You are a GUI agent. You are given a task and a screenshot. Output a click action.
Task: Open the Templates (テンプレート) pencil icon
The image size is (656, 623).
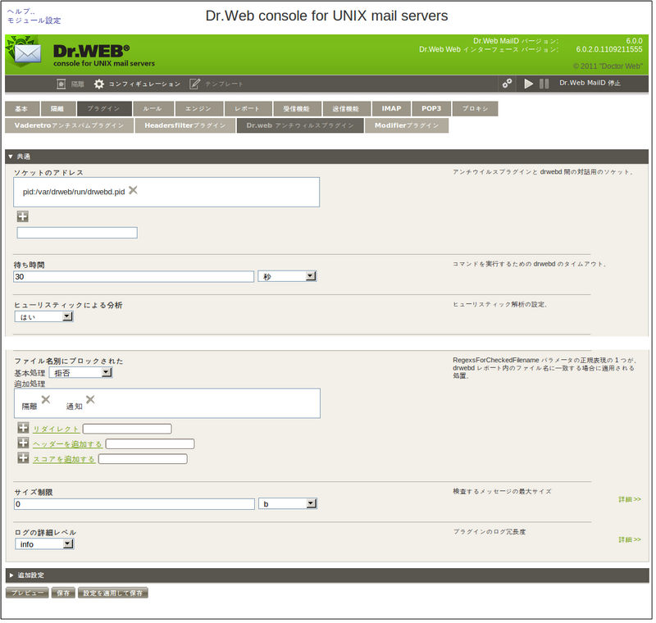(194, 84)
